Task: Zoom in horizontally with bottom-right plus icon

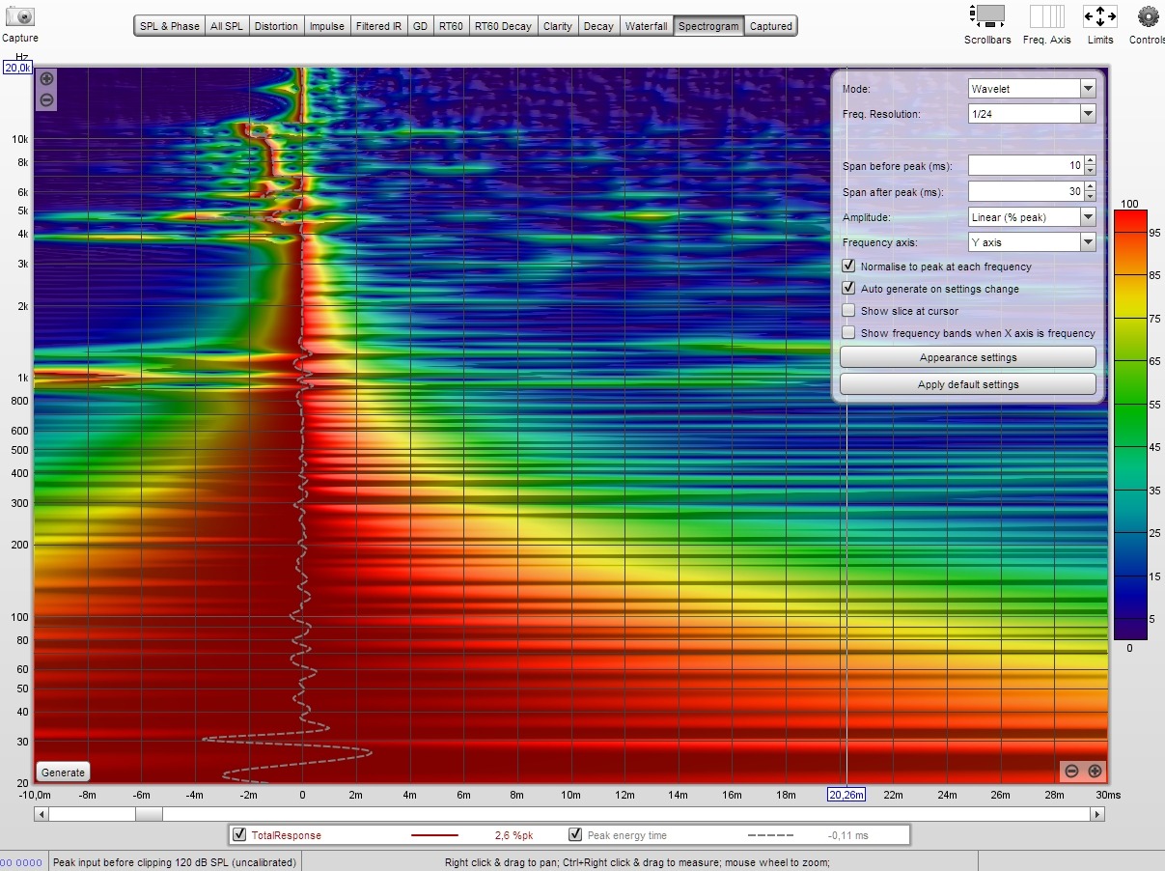Action: pyautogui.click(x=1095, y=771)
